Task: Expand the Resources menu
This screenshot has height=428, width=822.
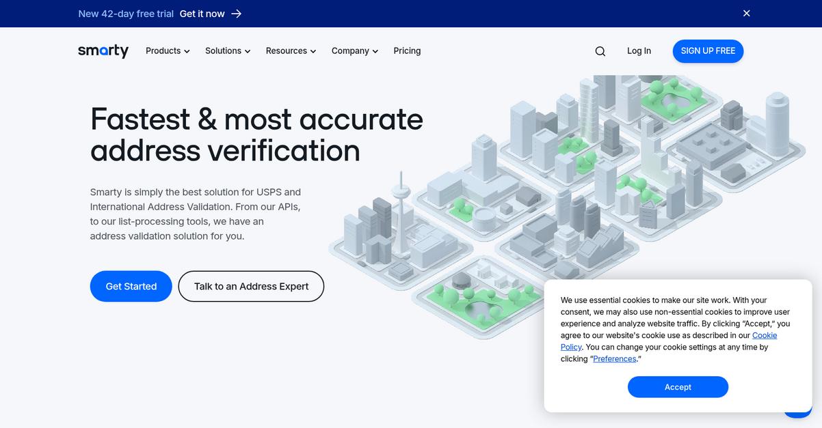Action: (291, 51)
